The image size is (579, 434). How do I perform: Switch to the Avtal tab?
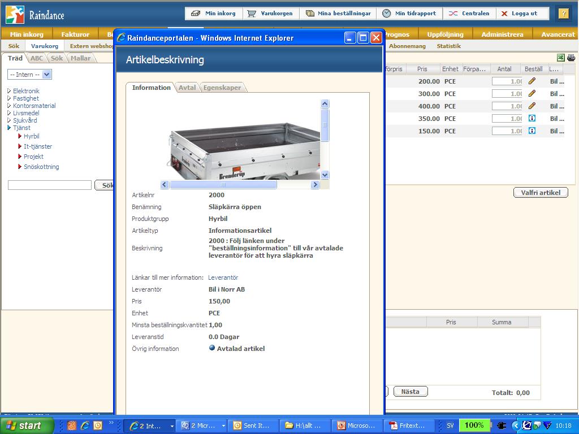pos(187,88)
